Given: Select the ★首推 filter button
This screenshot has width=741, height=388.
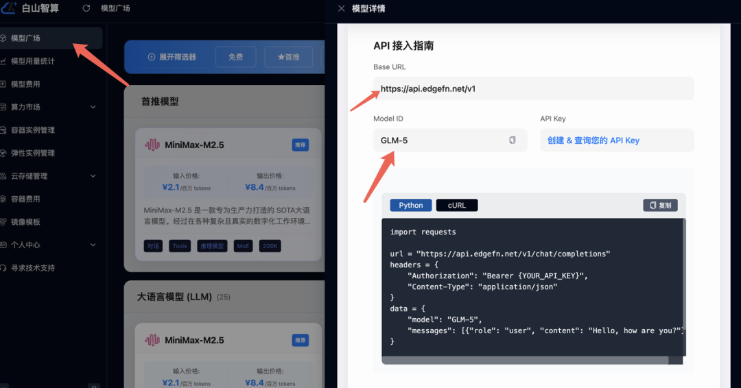Looking at the screenshot, I should tap(288, 57).
